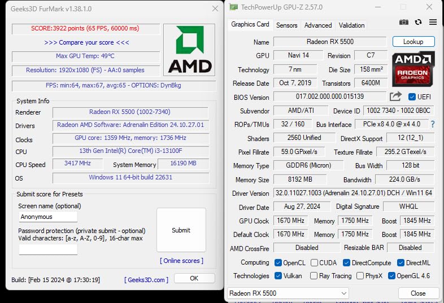The image size is (444, 303).
Task: Click the BIOS Version number field
Action: pos(330,96)
